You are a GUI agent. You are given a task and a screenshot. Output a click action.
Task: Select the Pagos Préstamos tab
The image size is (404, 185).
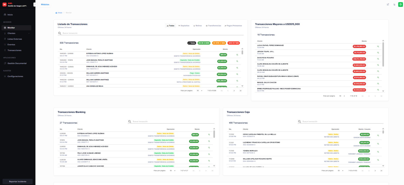point(233,26)
